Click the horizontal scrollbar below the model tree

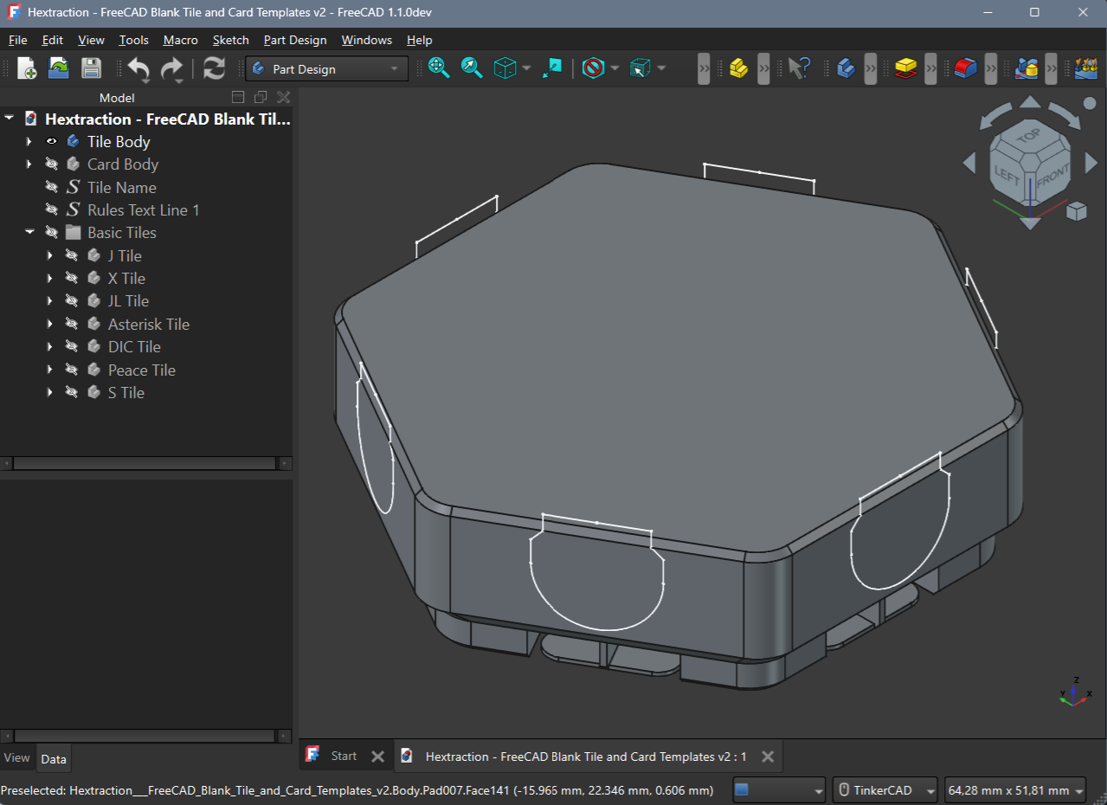146,464
